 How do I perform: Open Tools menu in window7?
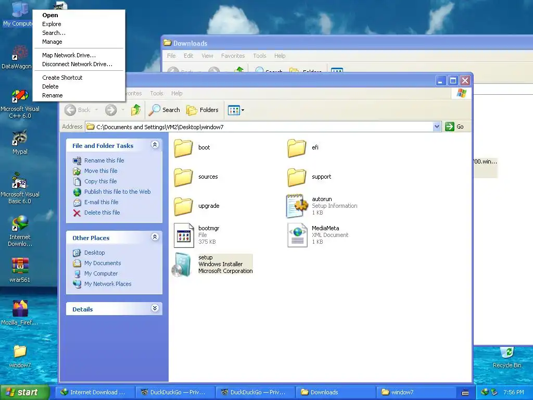(x=157, y=93)
